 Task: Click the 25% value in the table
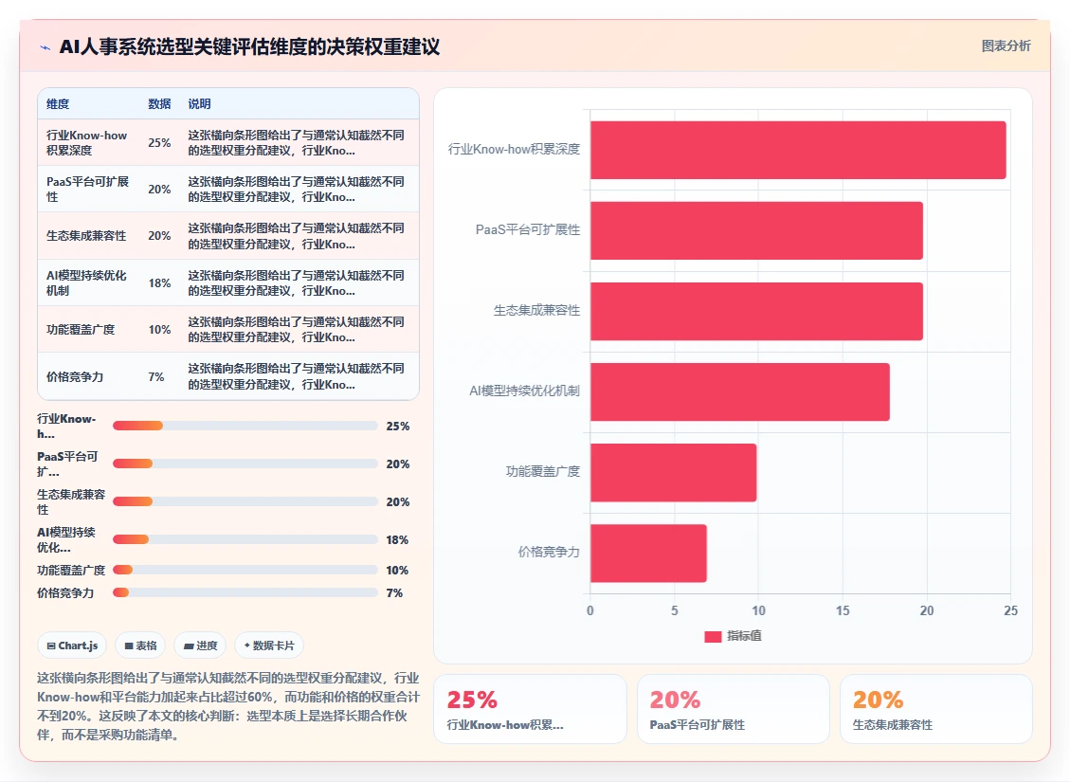pos(159,142)
